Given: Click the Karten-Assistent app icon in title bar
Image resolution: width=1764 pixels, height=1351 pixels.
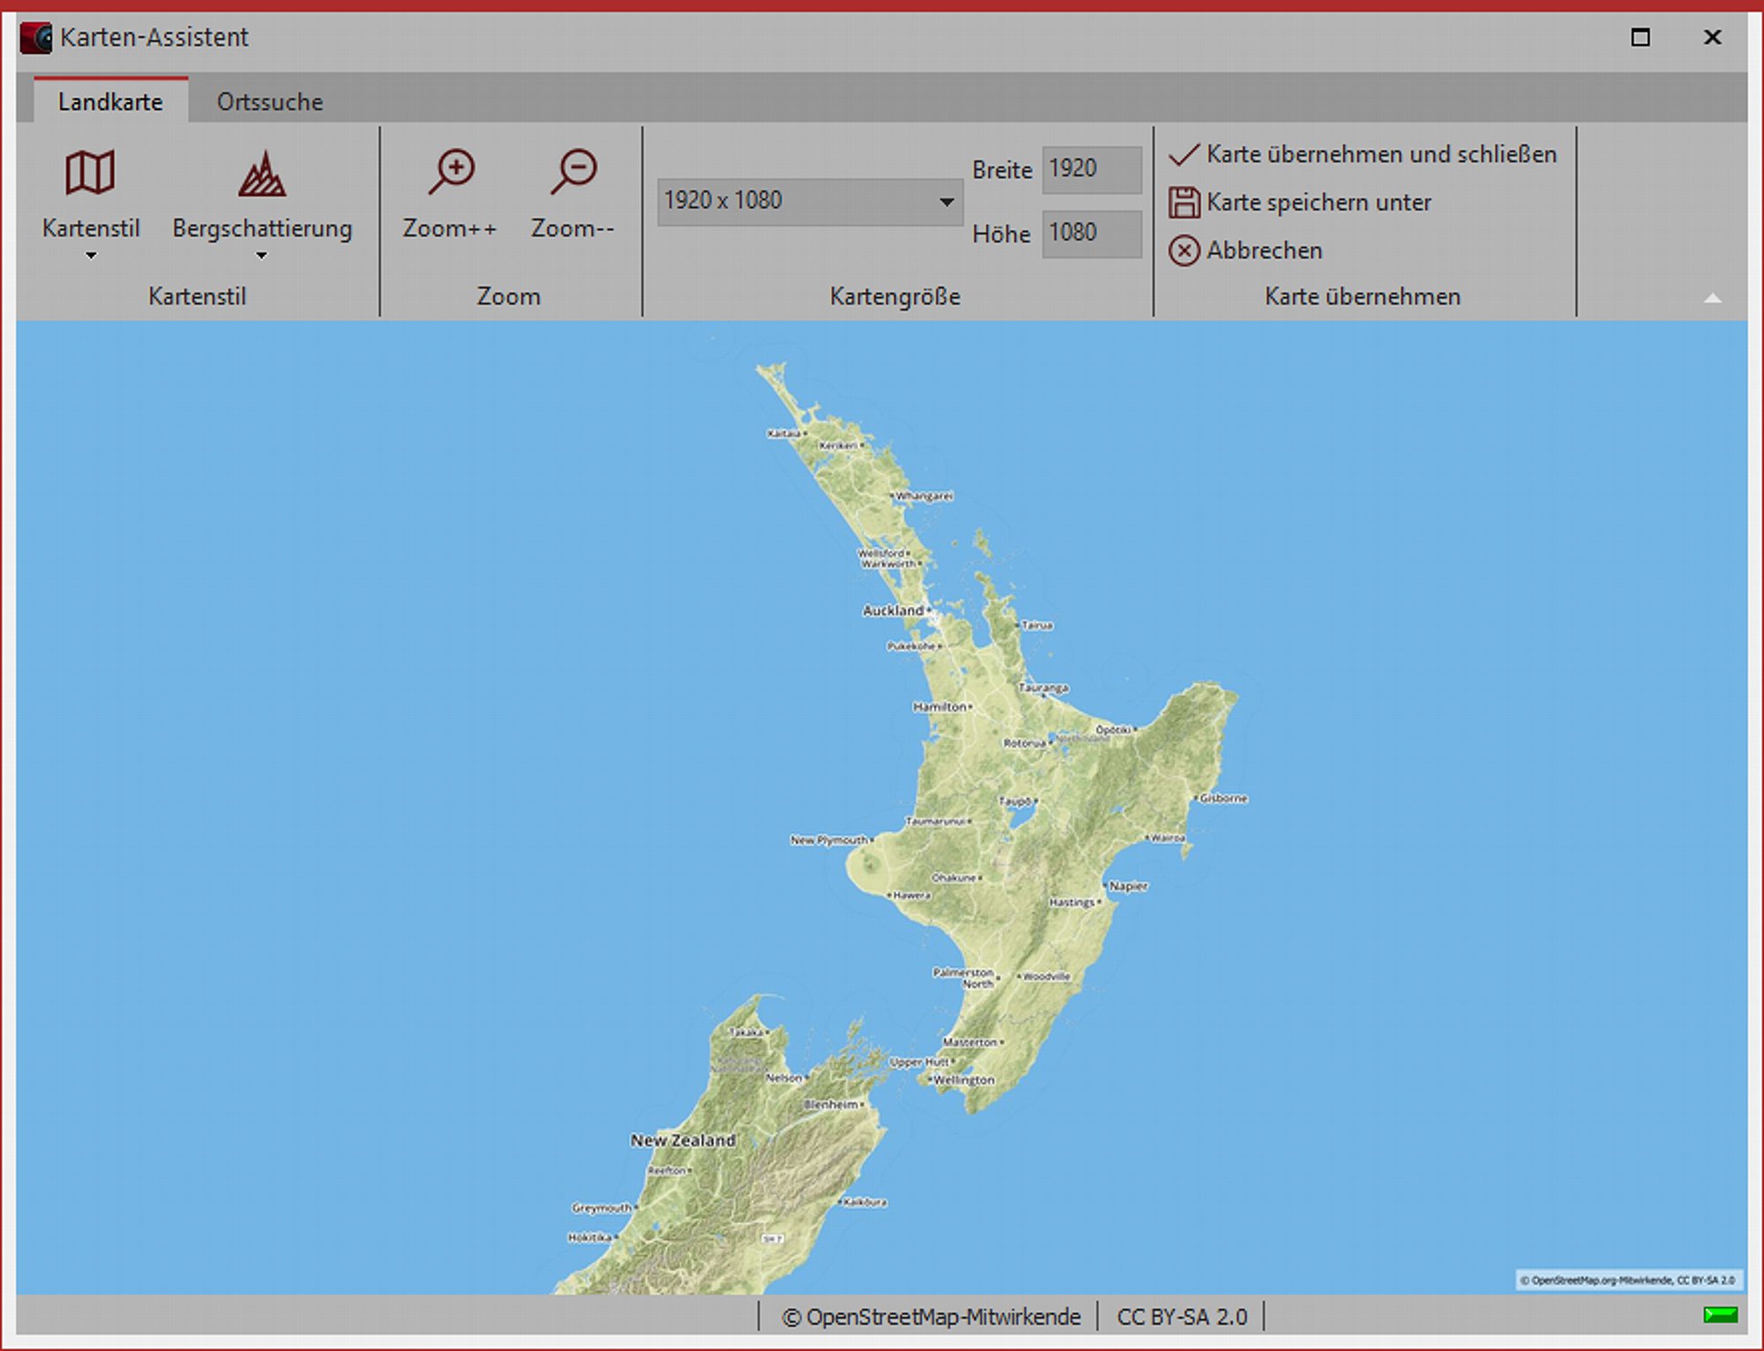Looking at the screenshot, I should tap(36, 38).
